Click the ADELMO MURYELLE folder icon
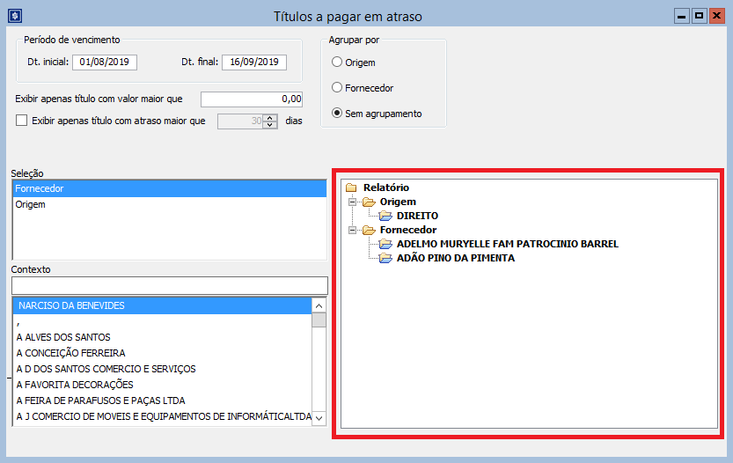 tap(385, 244)
